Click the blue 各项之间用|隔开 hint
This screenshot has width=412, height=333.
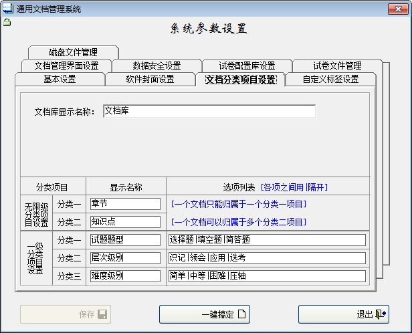294,187
